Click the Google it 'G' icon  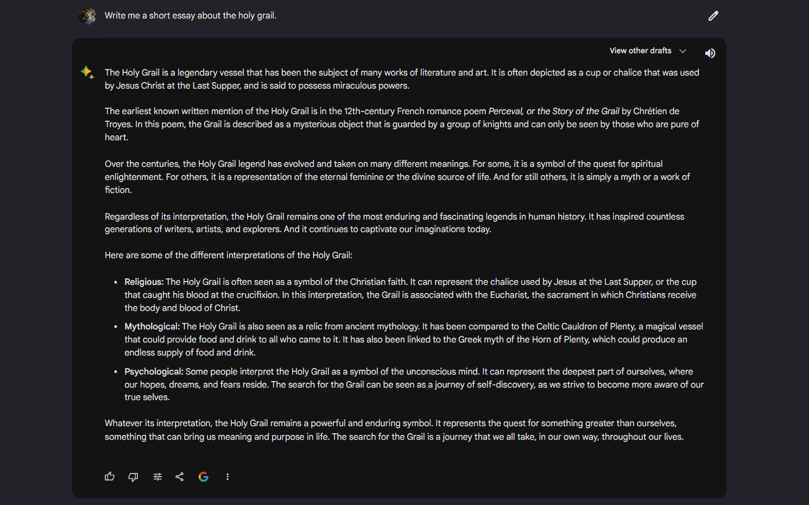click(x=204, y=477)
